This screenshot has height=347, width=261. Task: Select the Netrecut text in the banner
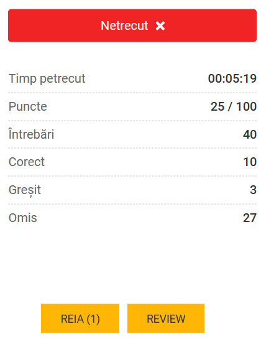pyautogui.click(x=124, y=25)
